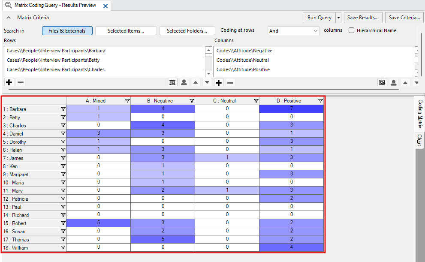The width and height of the screenshot is (425, 262).
Task: Click the filter icon for Dorothy row
Action: 63,142
